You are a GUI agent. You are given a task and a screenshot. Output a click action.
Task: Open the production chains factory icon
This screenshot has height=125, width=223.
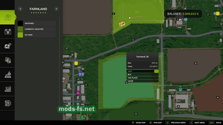tap(7, 75)
